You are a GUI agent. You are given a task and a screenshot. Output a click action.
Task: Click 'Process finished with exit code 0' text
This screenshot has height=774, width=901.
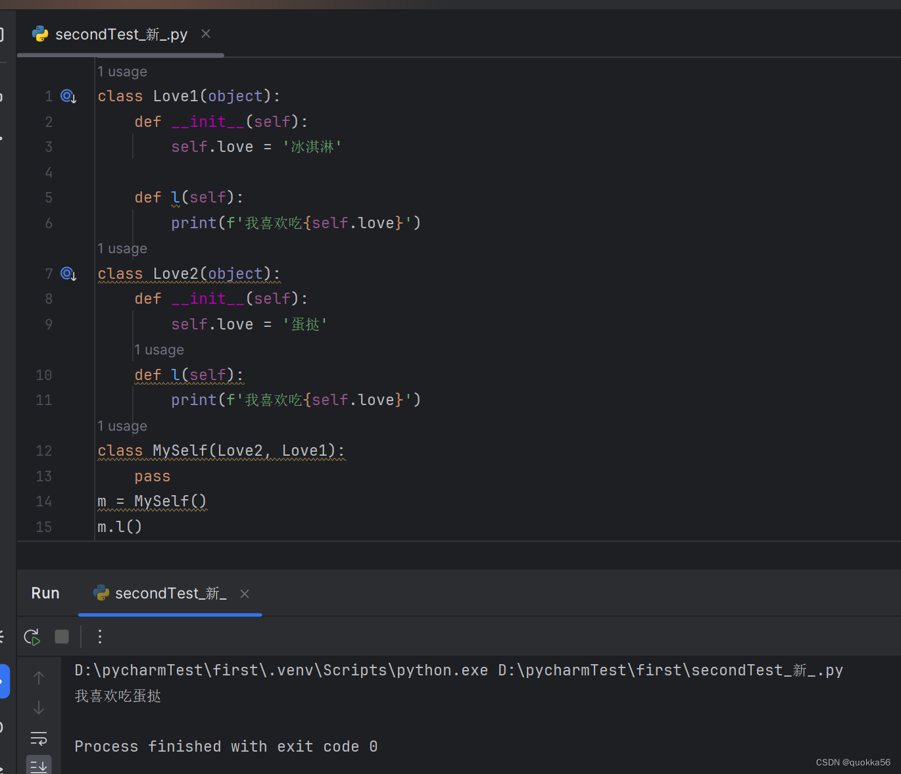pyautogui.click(x=226, y=747)
